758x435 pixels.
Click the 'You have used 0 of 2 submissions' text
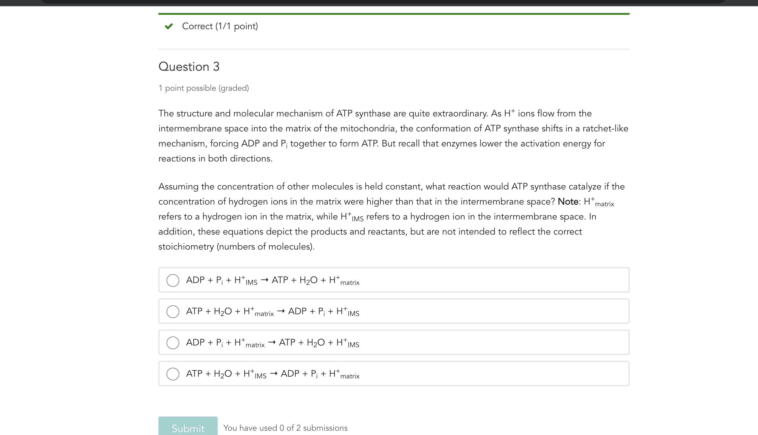(285, 428)
